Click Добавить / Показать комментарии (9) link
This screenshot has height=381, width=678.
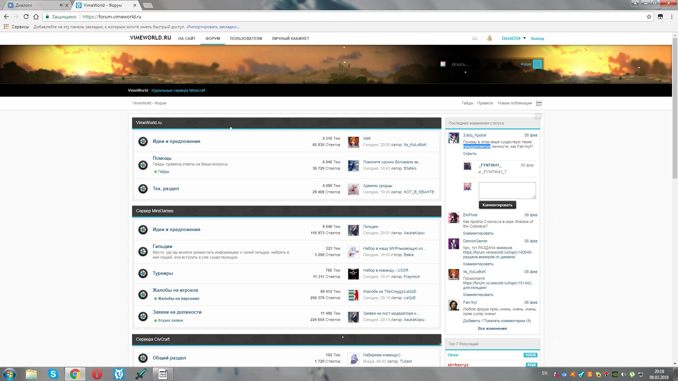(x=497, y=321)
